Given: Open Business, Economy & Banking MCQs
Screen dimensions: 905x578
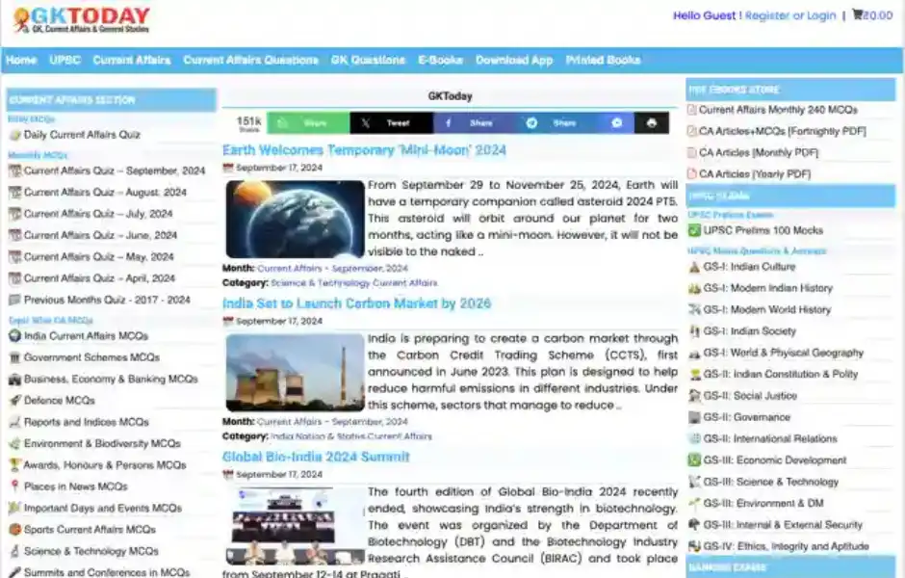Looking at the screenshot, I should pos(111,379).
